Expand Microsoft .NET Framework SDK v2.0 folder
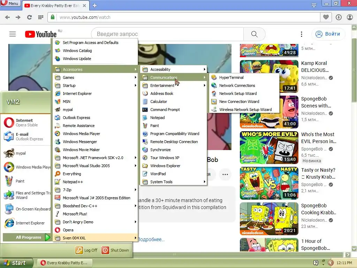357x268 pixels. (x=95, y=158)
